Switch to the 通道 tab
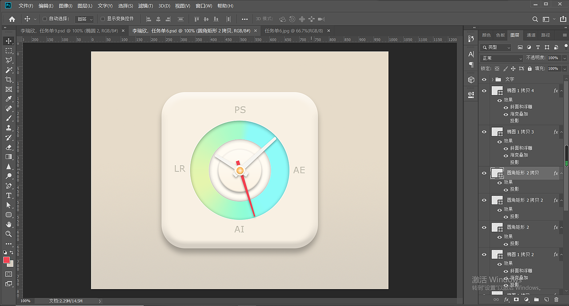The image size is (569, 306). (x=531, y=35)
